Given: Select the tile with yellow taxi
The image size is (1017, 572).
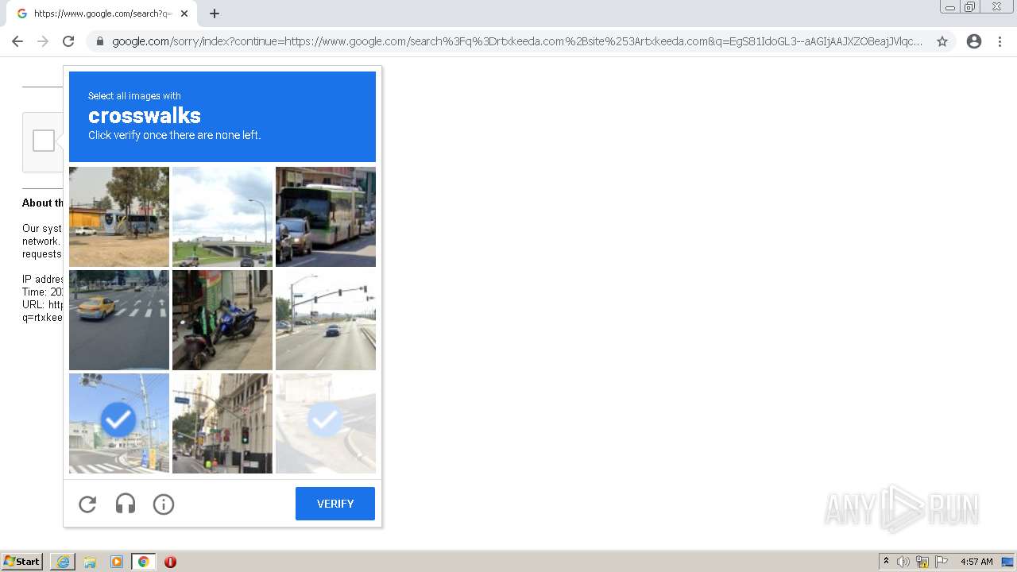Looking at the screenshot, I should pos(119,320).
